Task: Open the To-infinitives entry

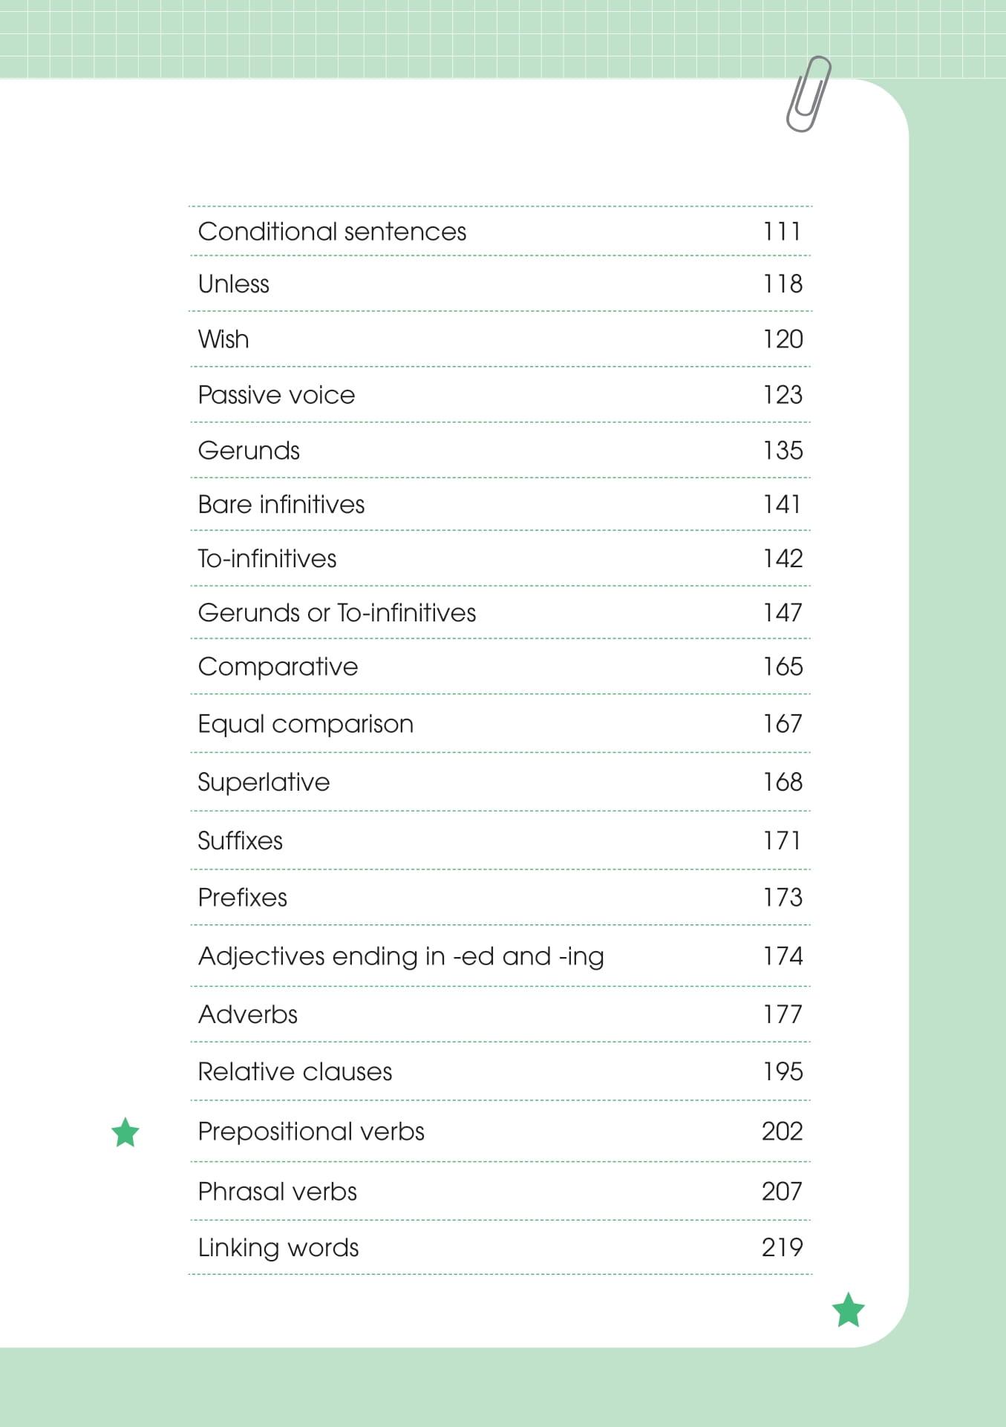Action: (267, 559)
